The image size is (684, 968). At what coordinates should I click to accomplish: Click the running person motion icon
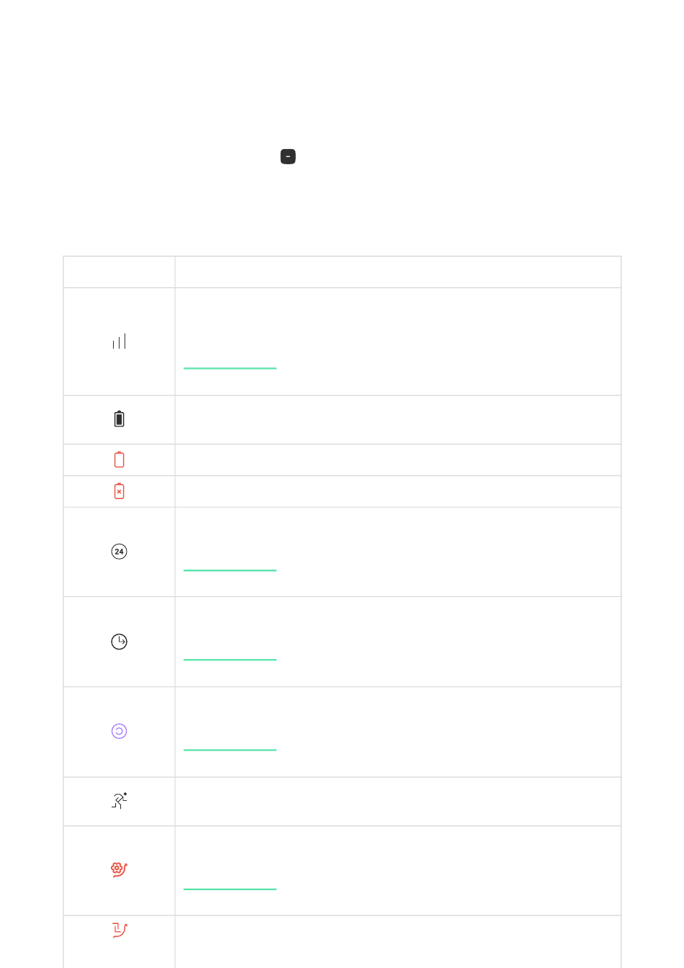tap(119, 801)
